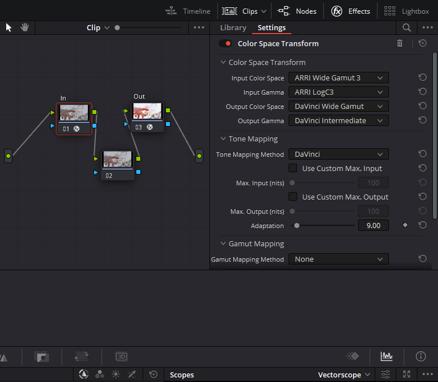Open scope settings sliders icon

pyautogui.click(x=386, y=375)
